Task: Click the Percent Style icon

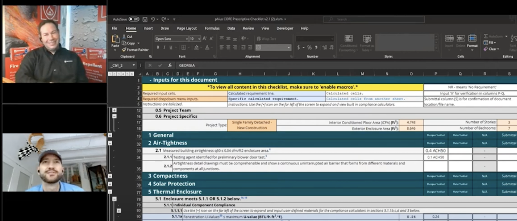Action: point(309,47)
